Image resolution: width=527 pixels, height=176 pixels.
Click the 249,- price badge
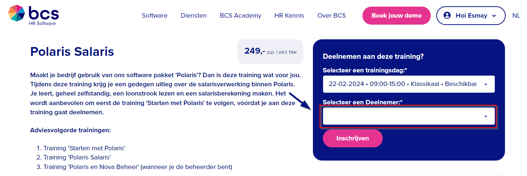pyautogui.click(x=270, y=51)
